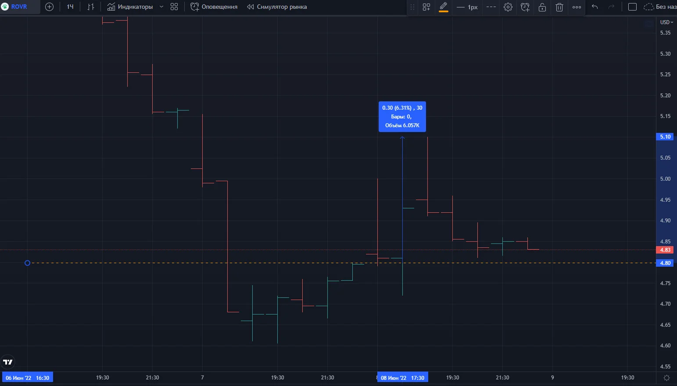This screenshot has height=386, width=677.
Task: Change the dashed line style
Action: 491,7
